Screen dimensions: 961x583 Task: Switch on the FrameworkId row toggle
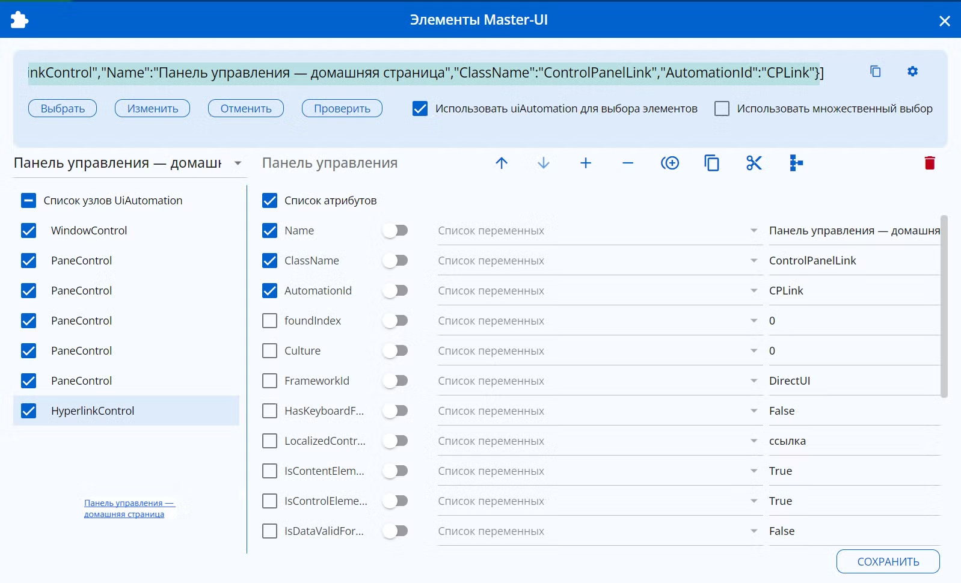(x=395, y=381)
